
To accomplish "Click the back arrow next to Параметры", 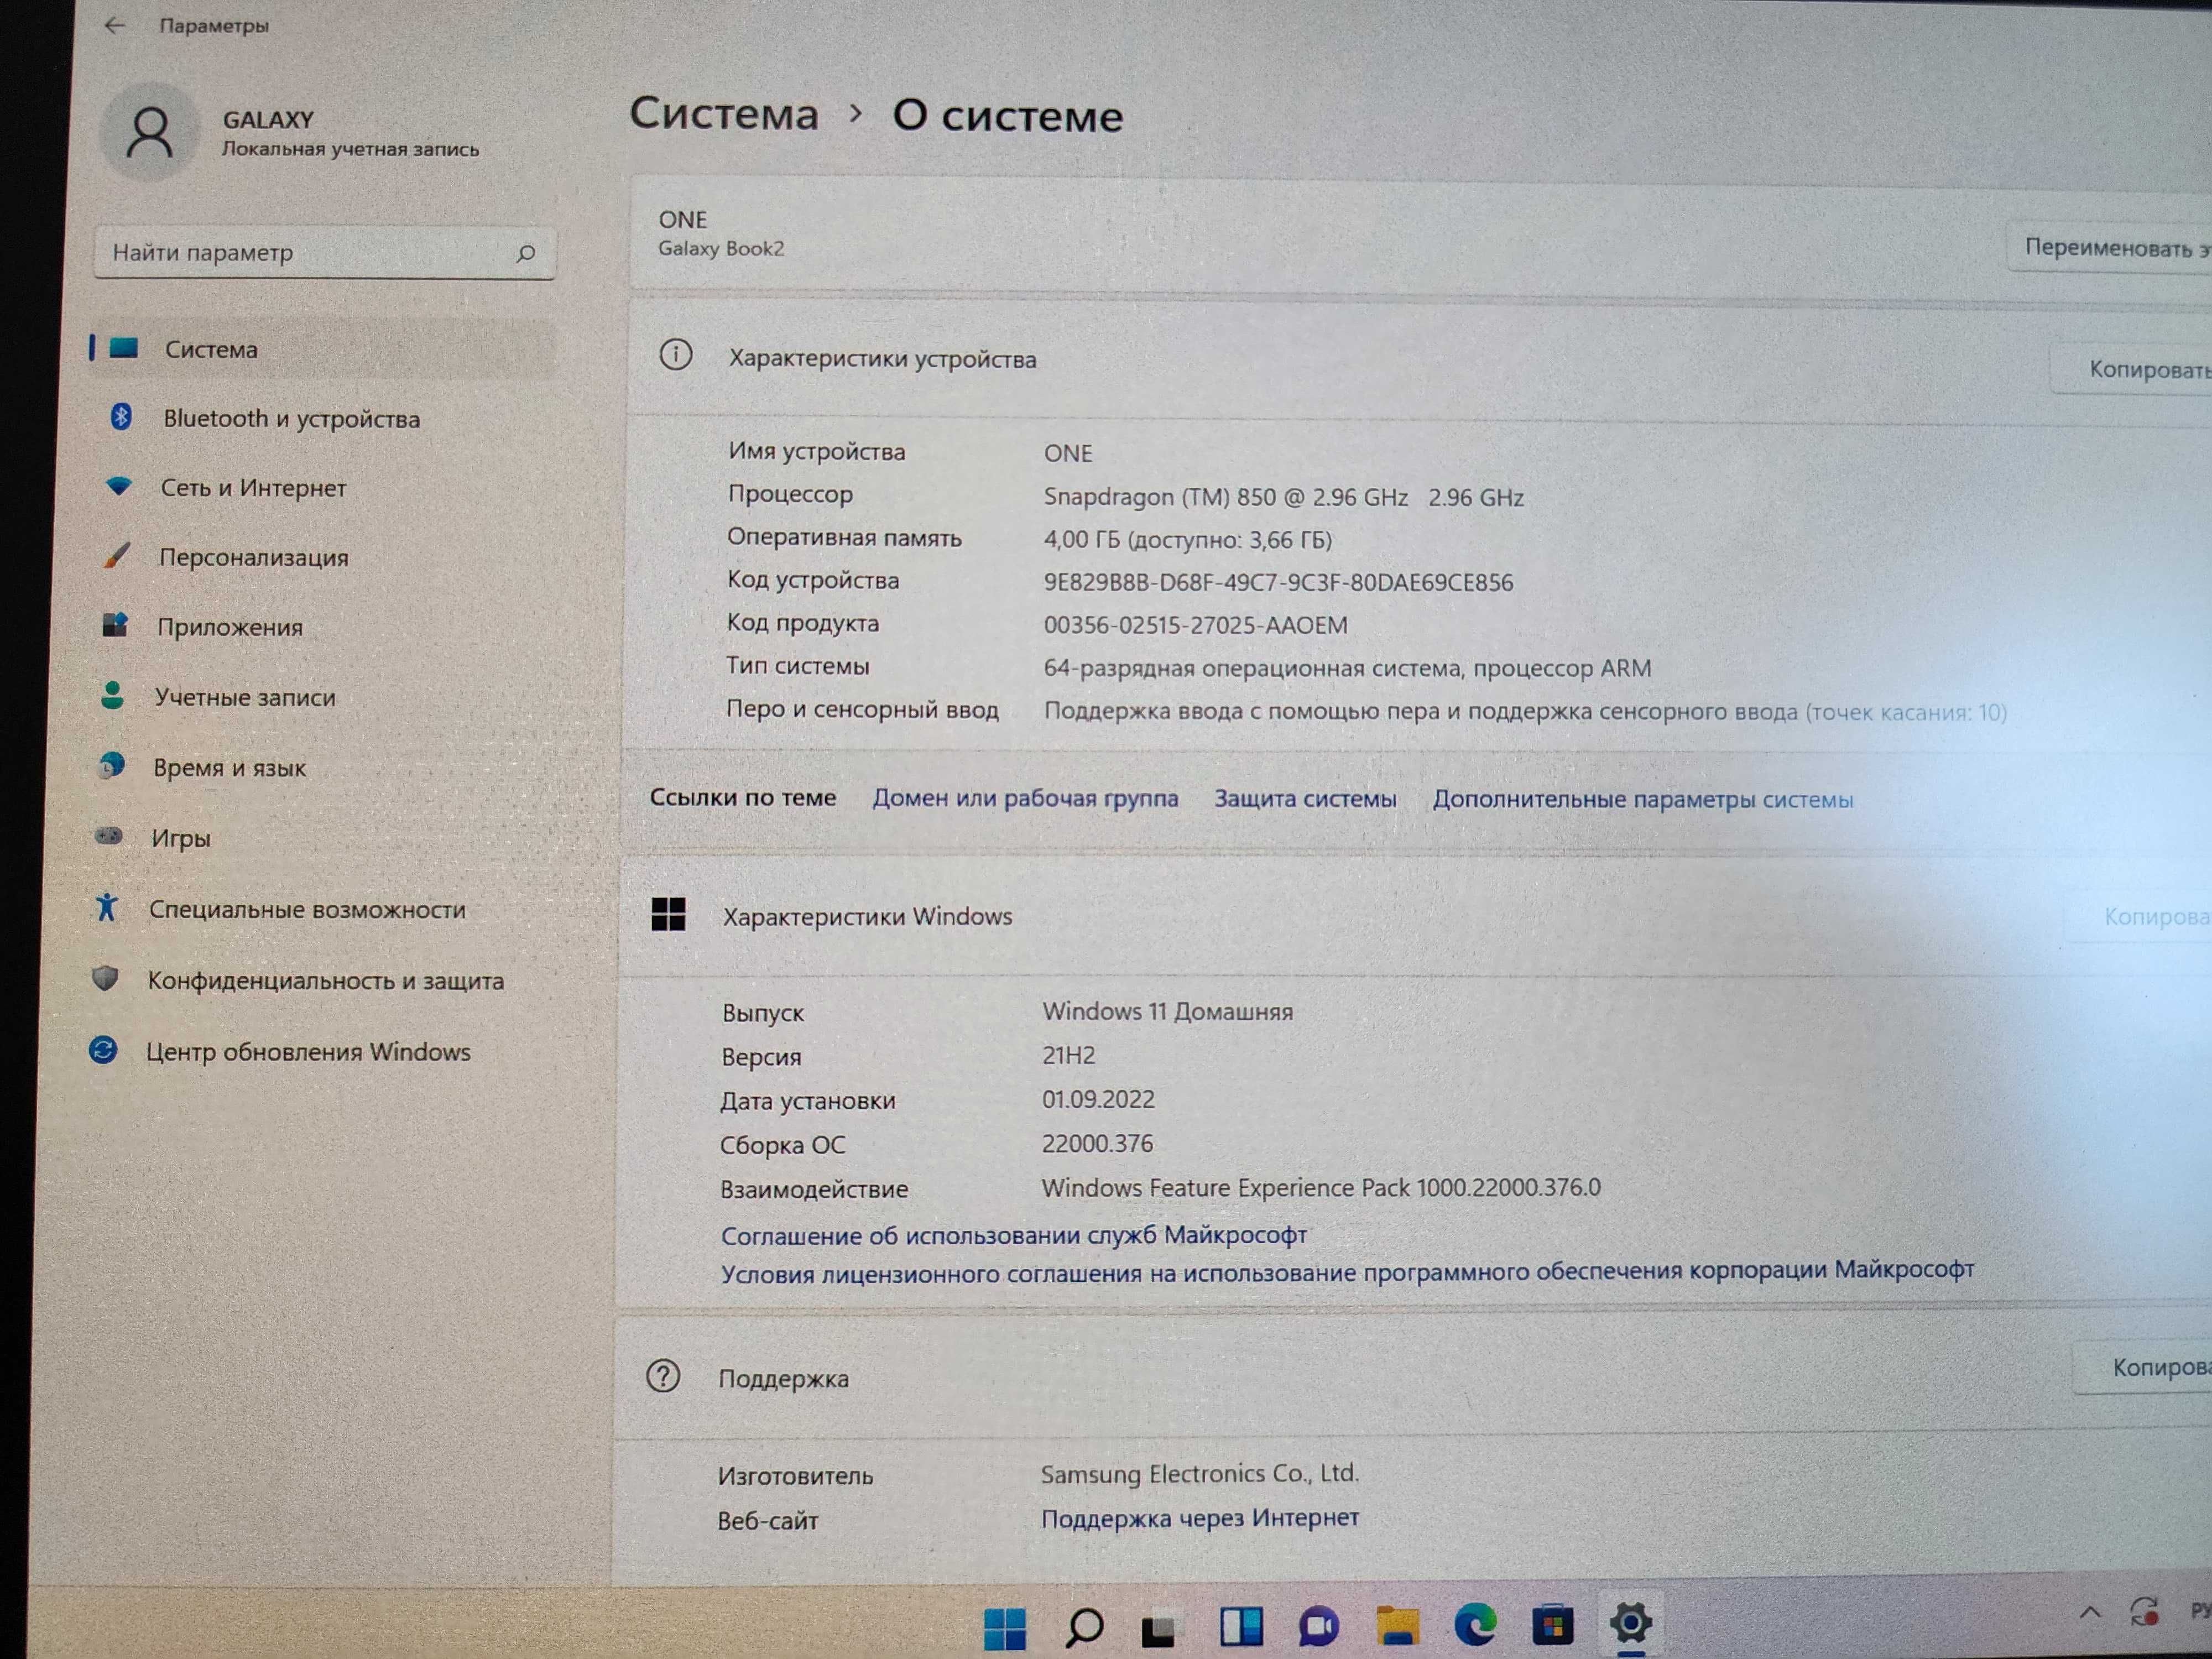I will pyautogui.click(x=114, y=25).
